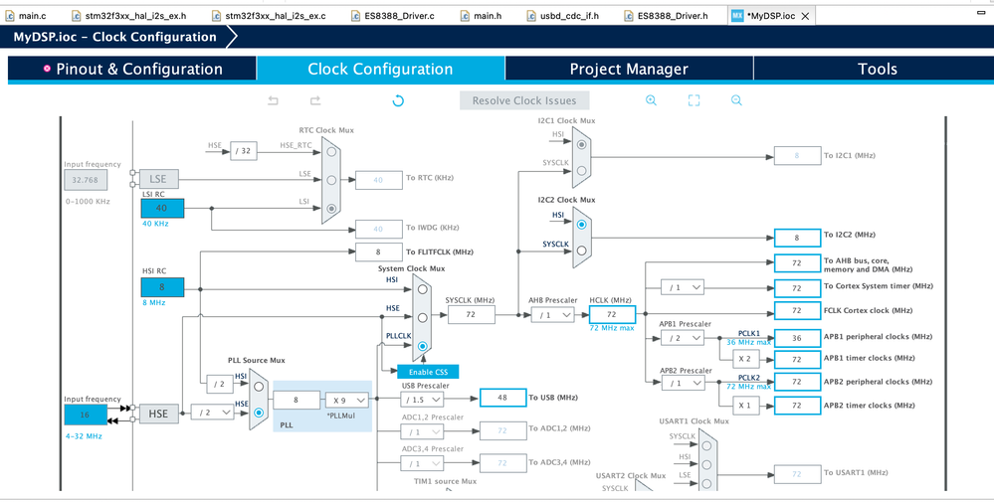Click the HSE input frequency field

[86, 415]
